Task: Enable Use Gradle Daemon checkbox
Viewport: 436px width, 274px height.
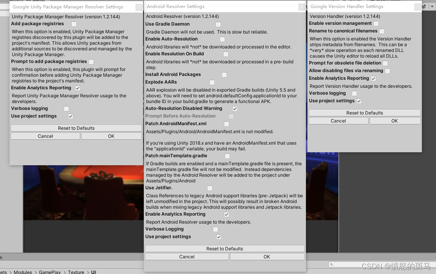Action: pyautogui.click(x=218, y=24)
